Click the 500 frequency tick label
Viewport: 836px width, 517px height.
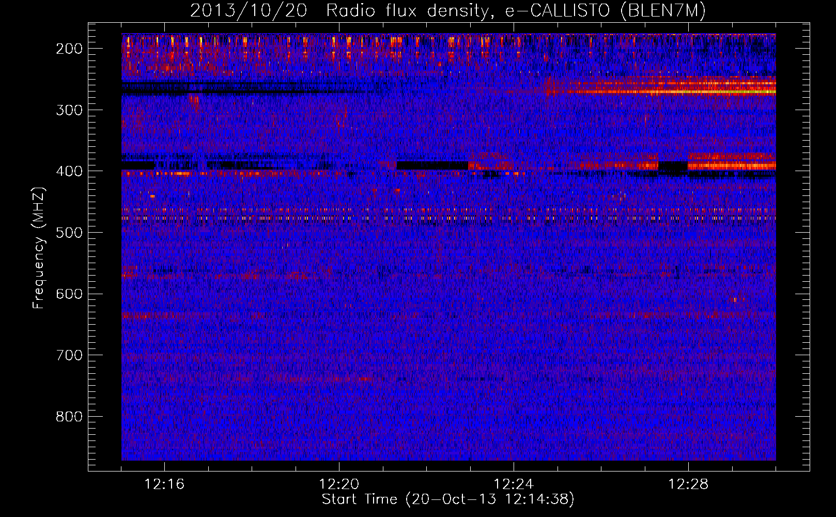[69, 233]
